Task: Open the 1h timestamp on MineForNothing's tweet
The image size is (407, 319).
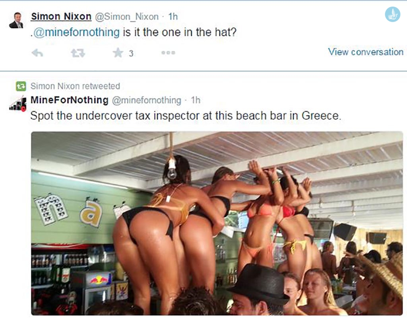Action: [x=196, y=100]
